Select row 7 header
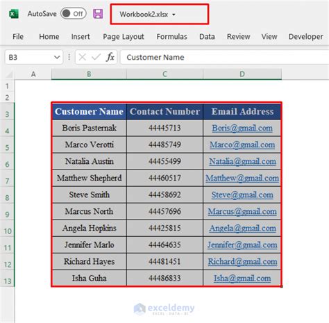 click(x=7, y=181)
